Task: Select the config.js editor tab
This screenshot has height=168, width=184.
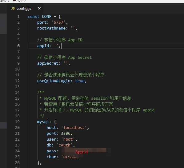Action: pyautogui.click(x=25, y=8)
